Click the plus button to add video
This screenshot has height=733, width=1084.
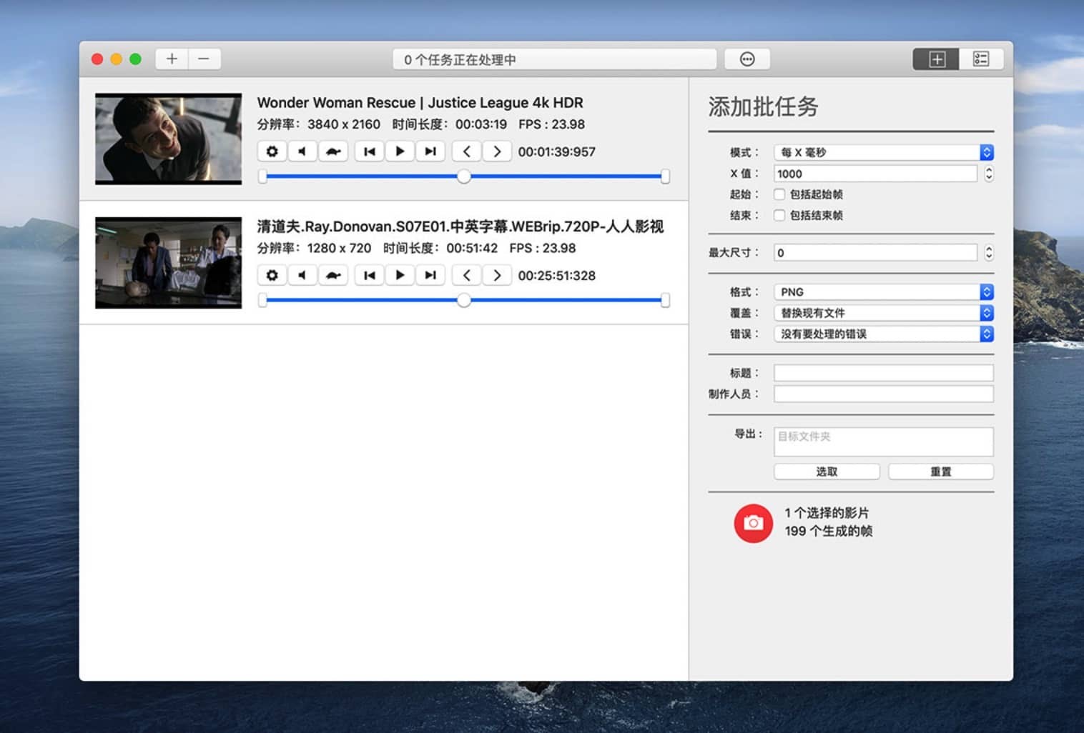[172, 59]
